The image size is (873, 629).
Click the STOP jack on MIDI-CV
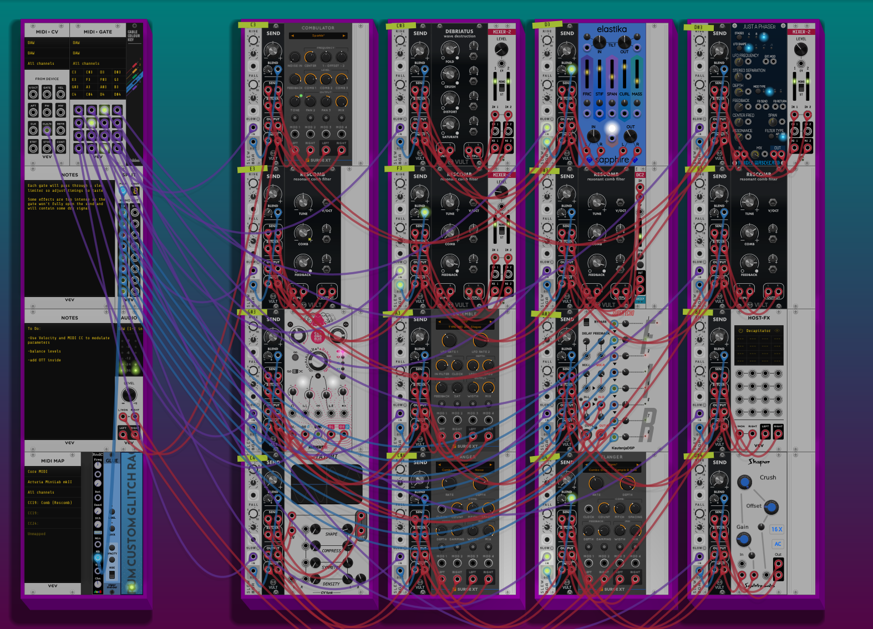pos(47,149)
